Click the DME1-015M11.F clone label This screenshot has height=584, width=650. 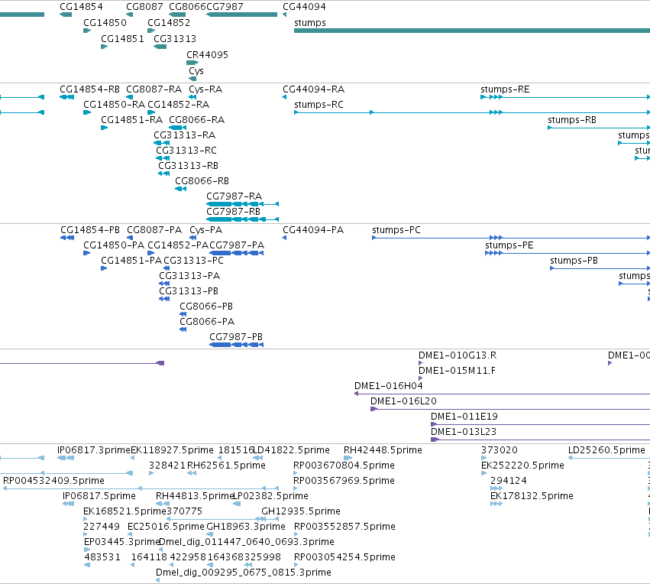pyautogui.click(x=457, y=371)
